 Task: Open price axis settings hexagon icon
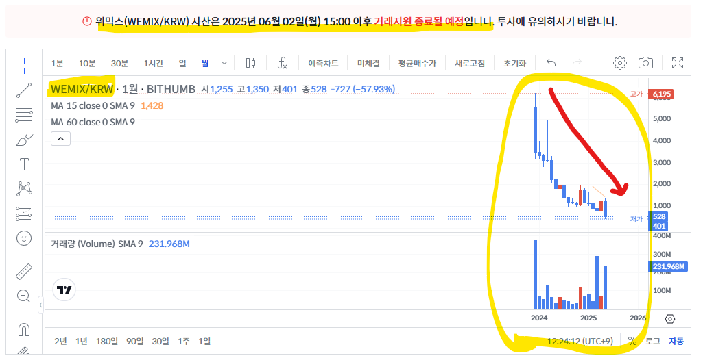click(670, 319)
